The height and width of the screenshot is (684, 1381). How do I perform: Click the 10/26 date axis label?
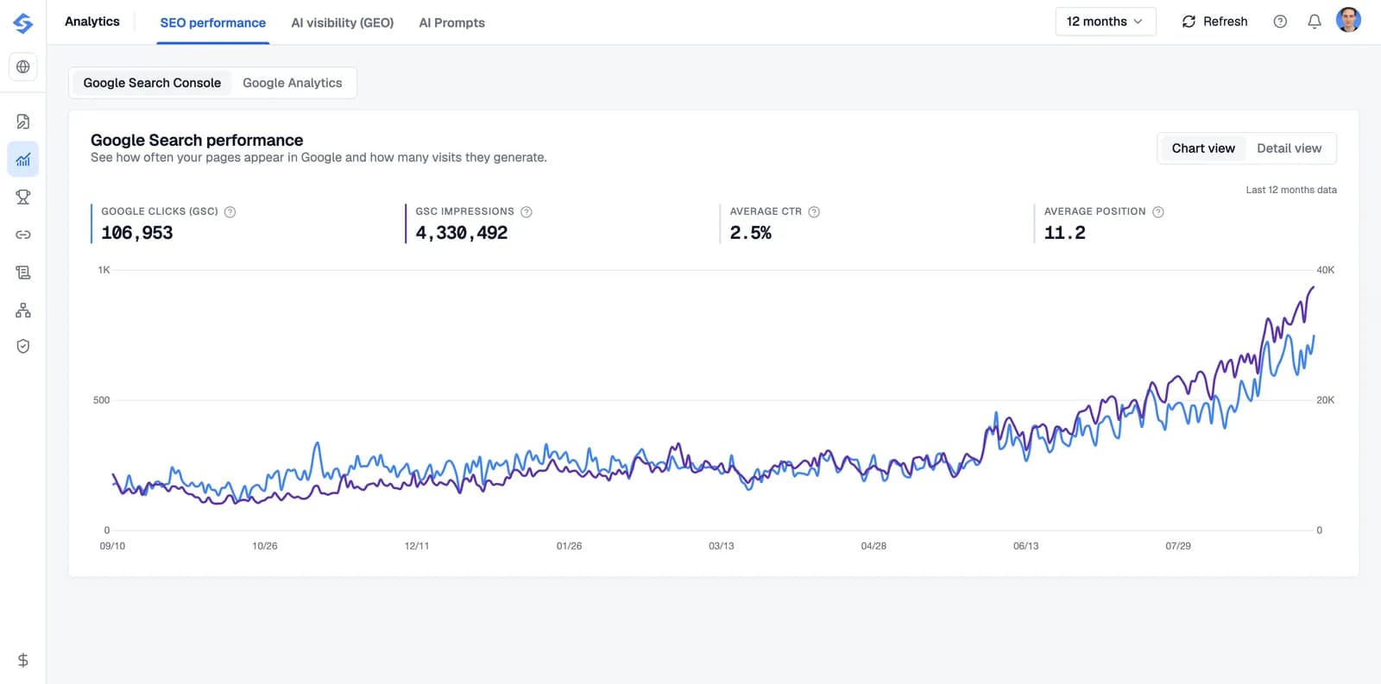[x=265, y=546]
